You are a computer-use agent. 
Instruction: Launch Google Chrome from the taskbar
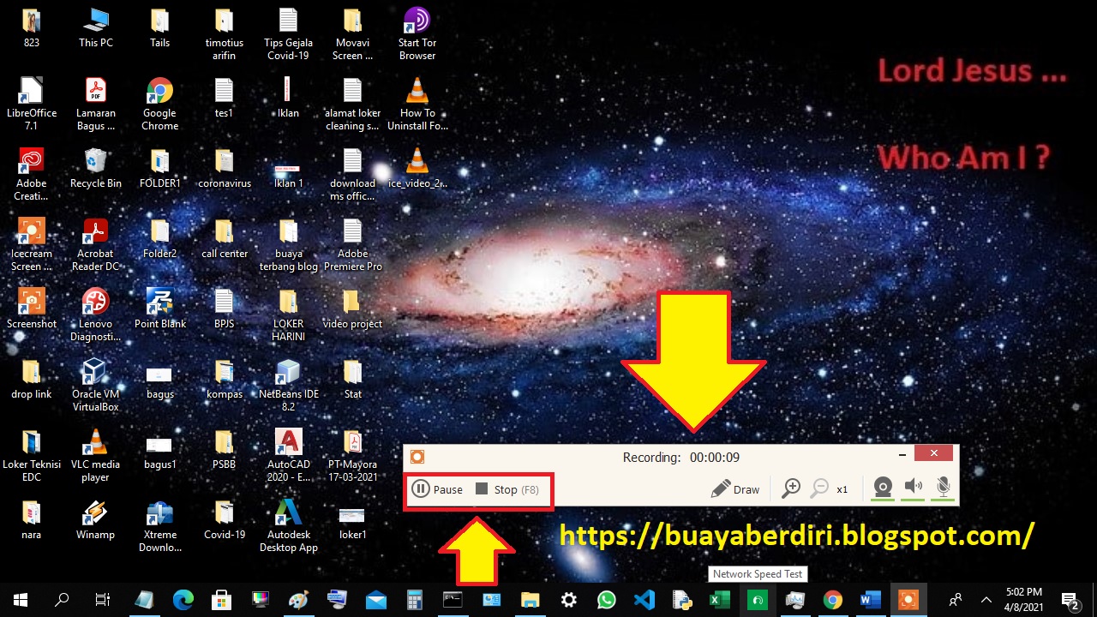tap(832, 600)
